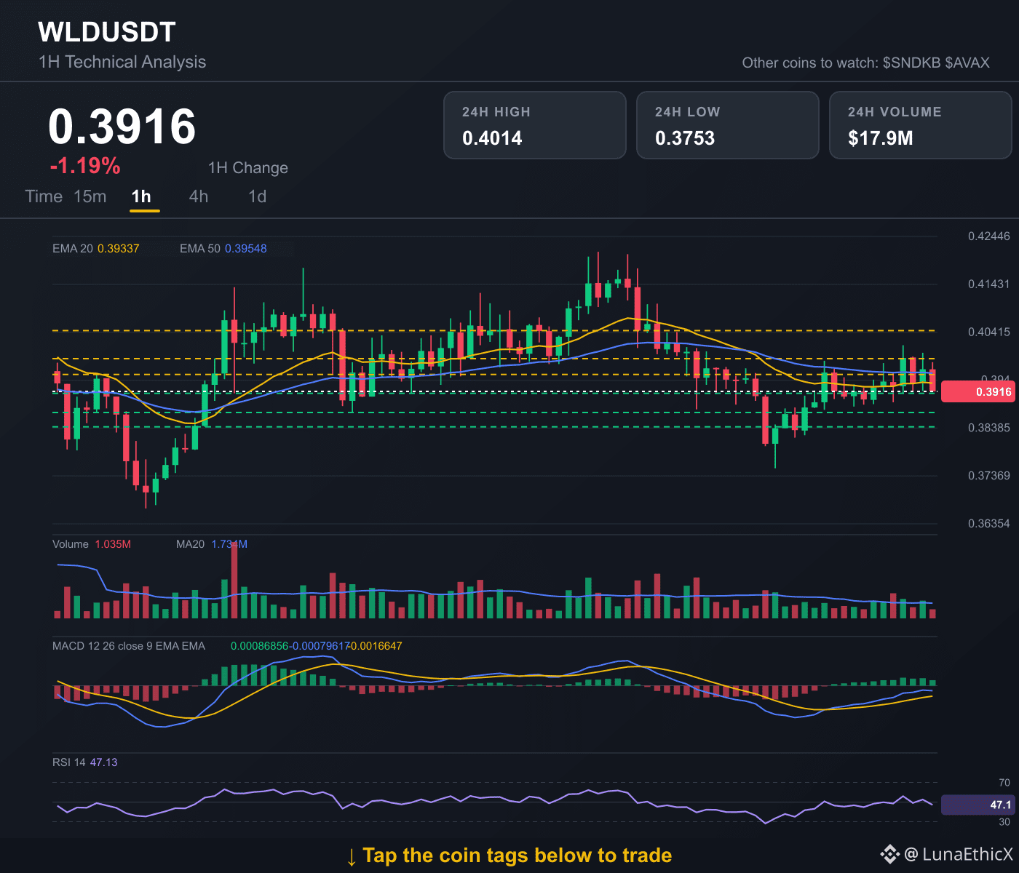
Task: Click the MA20 volume legend label
Action: click(x=191, y=544)
